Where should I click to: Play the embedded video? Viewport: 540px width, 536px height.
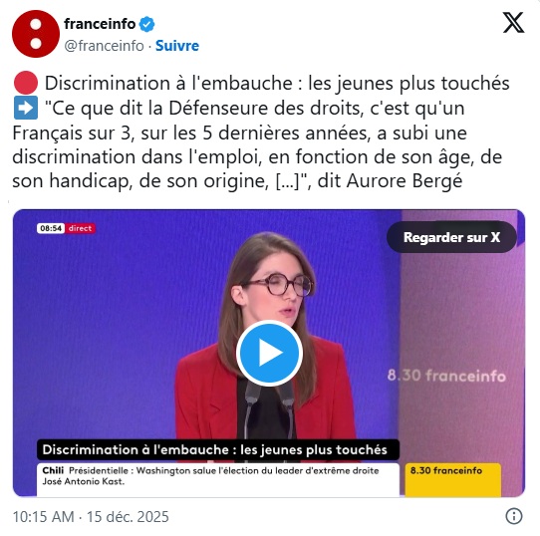(x=269, y=353)
